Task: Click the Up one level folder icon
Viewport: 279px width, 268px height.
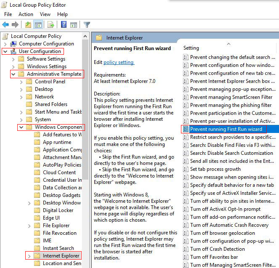Action: [28, 24]
